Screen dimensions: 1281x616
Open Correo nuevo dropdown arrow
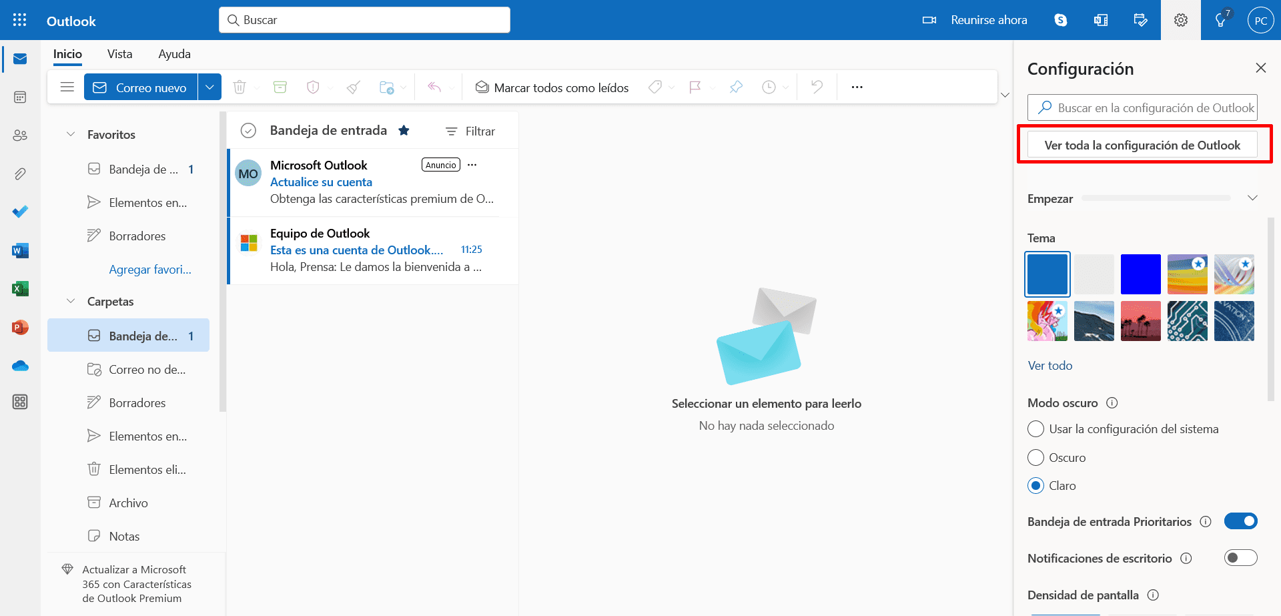[x=209, y=87]
